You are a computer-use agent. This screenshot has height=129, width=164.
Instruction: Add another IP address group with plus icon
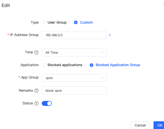click(x=110, y=35)
